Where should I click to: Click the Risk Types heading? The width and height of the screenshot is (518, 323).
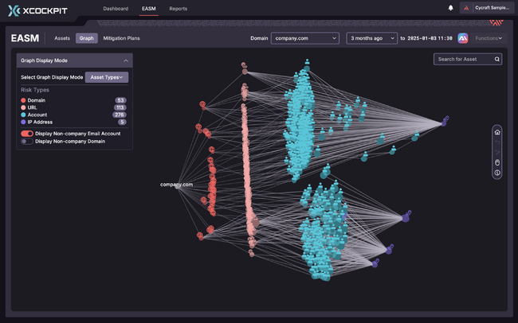click(x=35, y=90)
